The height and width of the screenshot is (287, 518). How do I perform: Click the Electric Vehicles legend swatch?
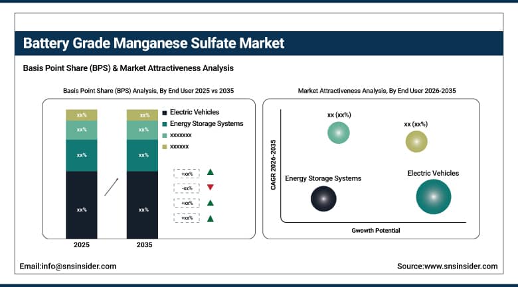click(165, 113)
